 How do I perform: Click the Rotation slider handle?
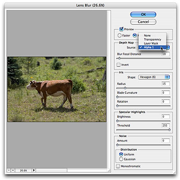[117, 106]
